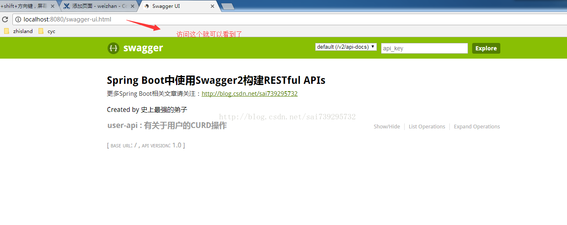Open the cyc bookmark folder
This screenshot has width=567, height=225.
coord(46,31)
